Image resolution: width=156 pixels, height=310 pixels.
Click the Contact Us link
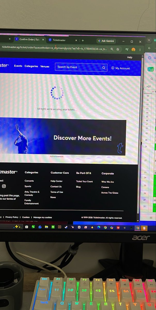tap(56, 187)
